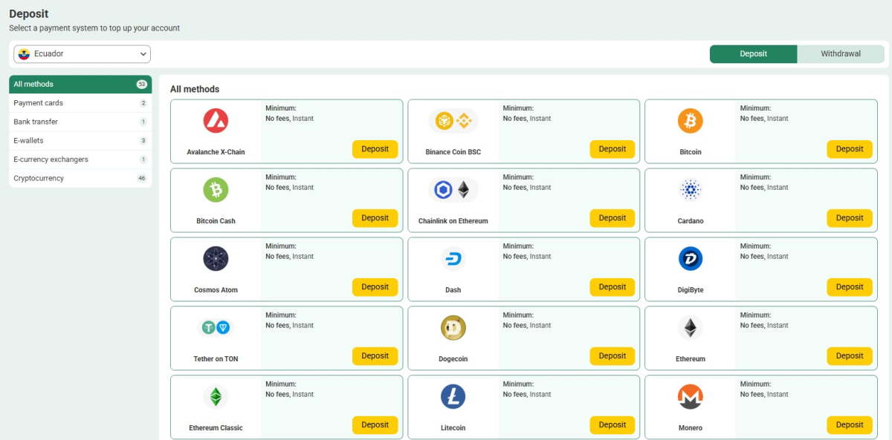The height and width of the screenshot is (440, 892).
Task: Click the DigiByte logo icon
Action: pyautogui.click(x=691, y=259)
